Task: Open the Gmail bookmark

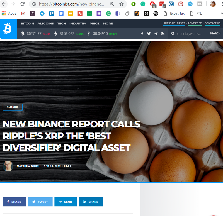Action: click(x=23, y=14)
